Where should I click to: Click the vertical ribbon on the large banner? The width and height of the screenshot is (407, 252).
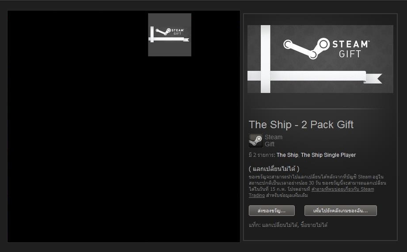coord(266,59)
